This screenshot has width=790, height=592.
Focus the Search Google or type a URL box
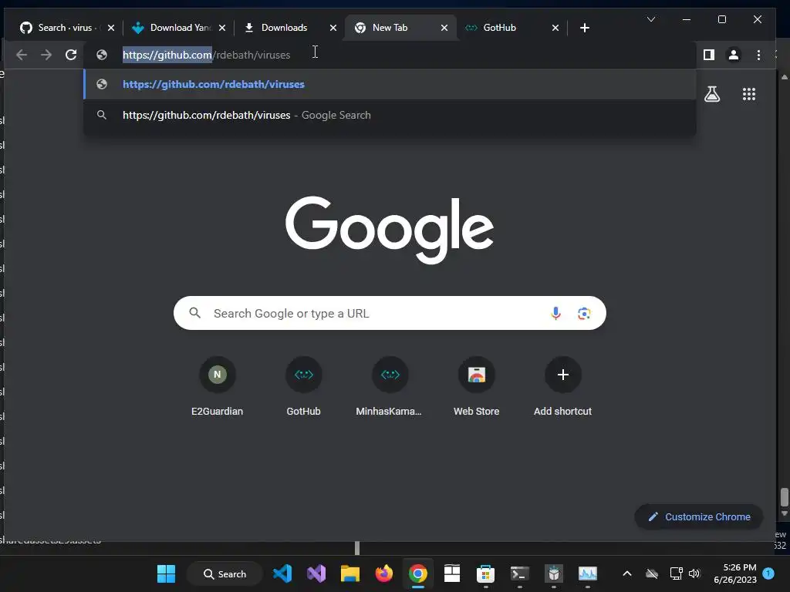tap(390, 313)
